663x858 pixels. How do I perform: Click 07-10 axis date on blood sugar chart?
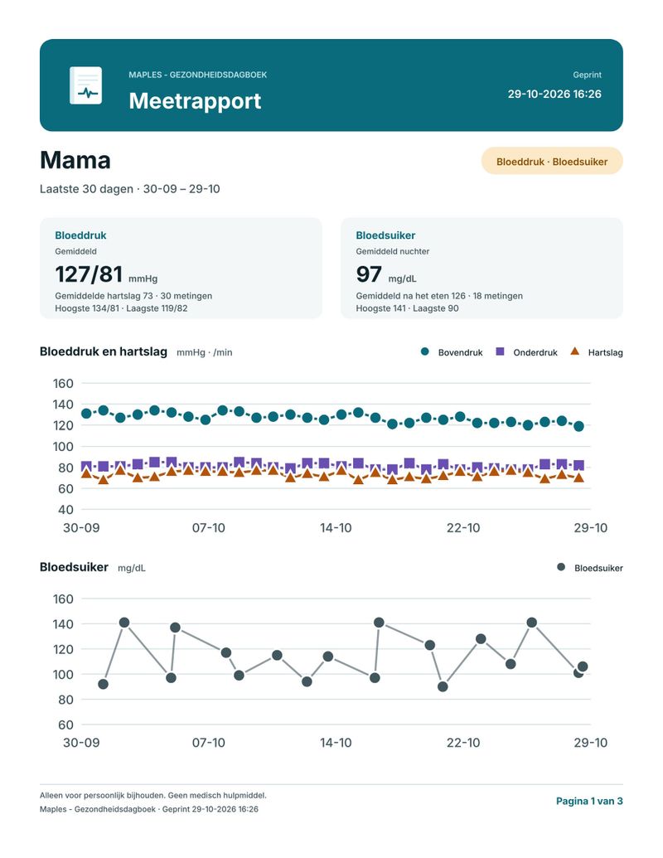pyautogui.click(x=208, y=743)
